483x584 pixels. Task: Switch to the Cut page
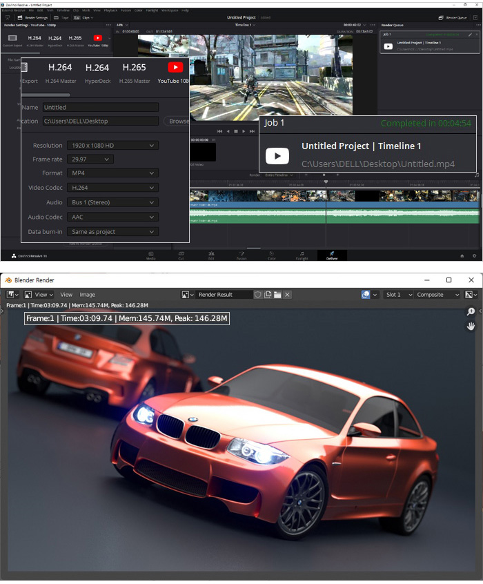pos(181,255)
